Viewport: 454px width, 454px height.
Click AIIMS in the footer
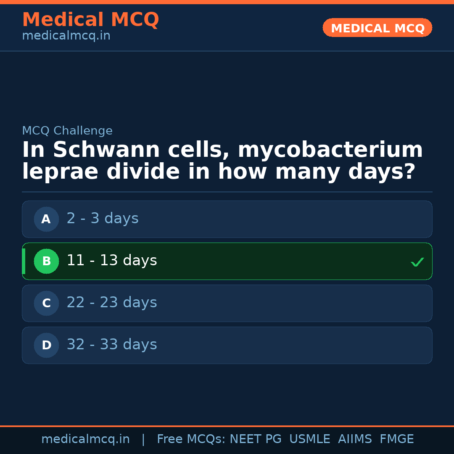(x=355, y=439)
